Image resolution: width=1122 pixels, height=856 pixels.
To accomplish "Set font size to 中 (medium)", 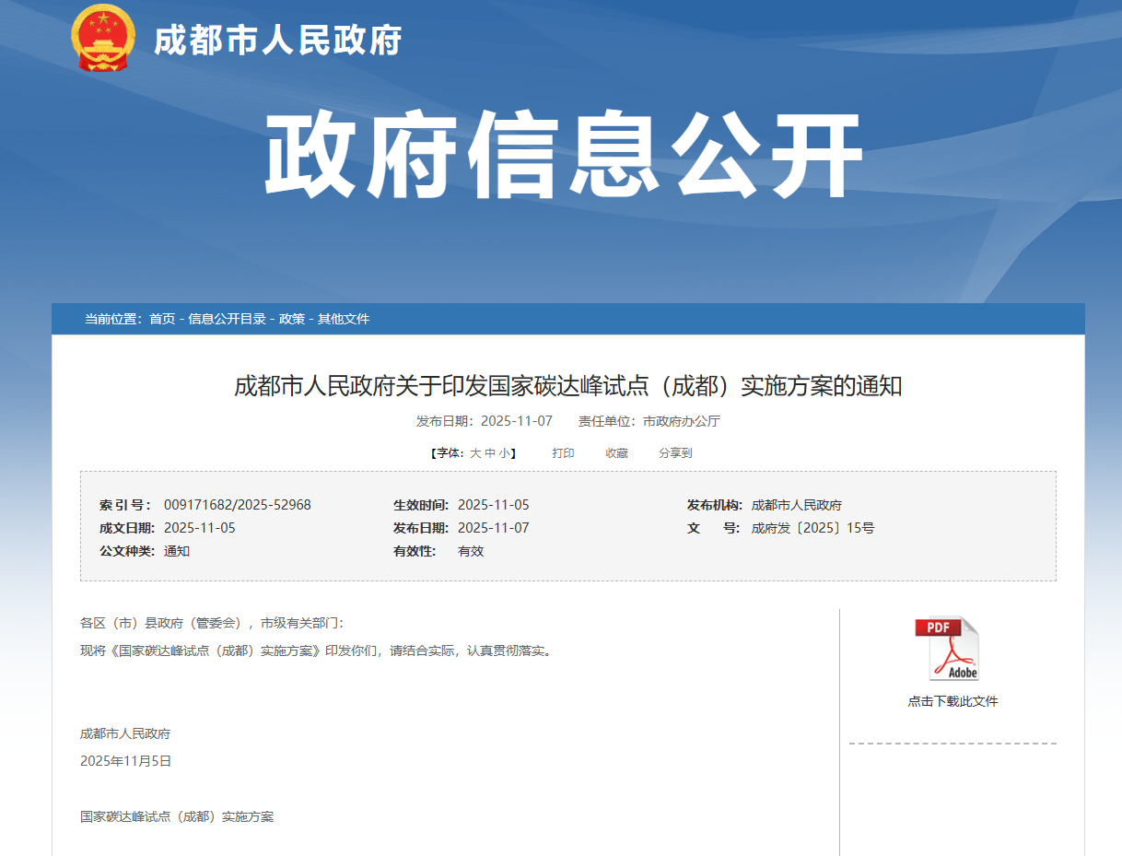I will (490, 453).
